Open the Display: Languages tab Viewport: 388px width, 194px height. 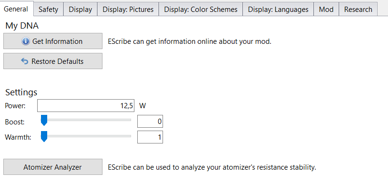(x=278, y=9)
